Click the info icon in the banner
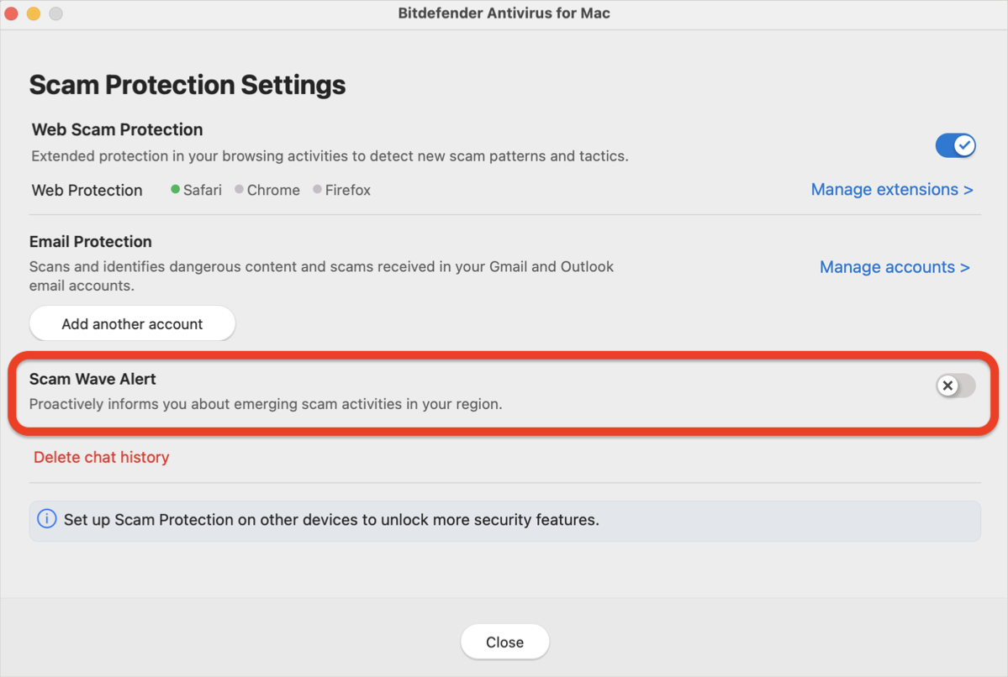 [47, 519]
